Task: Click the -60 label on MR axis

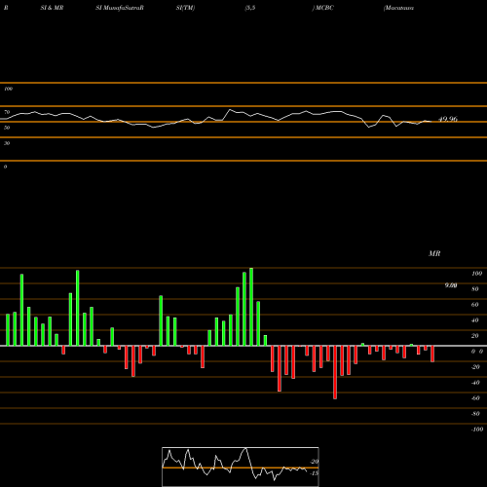Action: pos(475,398)
